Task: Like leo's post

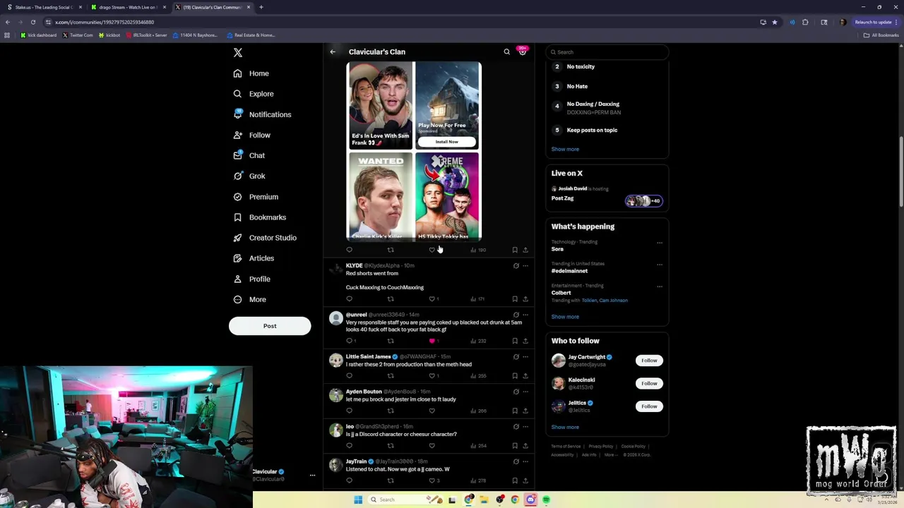Action: (432, 446)
